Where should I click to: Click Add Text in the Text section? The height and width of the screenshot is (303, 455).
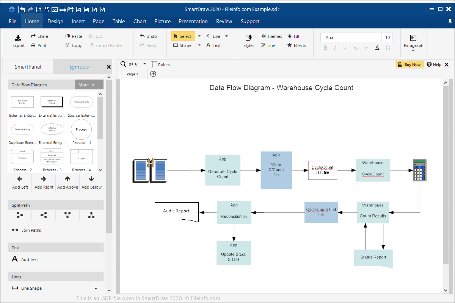click(25, 259)
